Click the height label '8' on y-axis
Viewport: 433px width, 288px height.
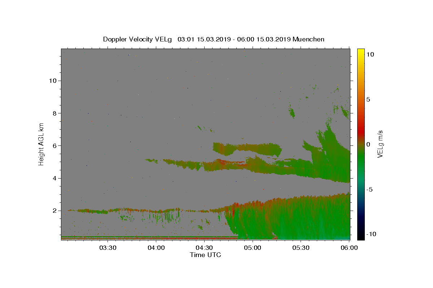tap(55, 113)
